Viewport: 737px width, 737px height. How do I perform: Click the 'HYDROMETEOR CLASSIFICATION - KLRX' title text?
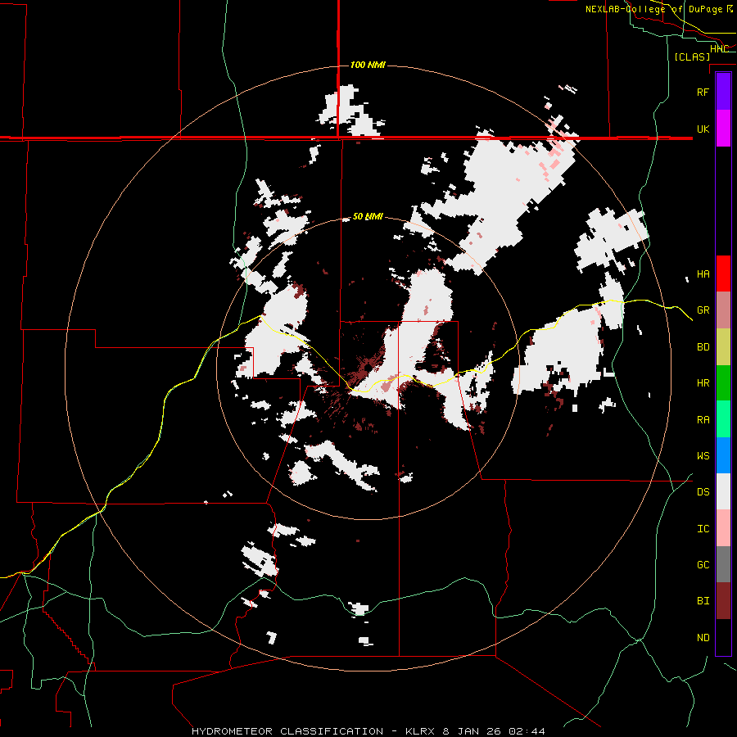pos(314,731)
